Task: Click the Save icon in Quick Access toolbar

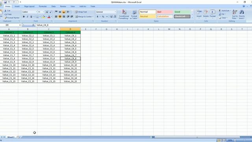Action: pos(5,2)
